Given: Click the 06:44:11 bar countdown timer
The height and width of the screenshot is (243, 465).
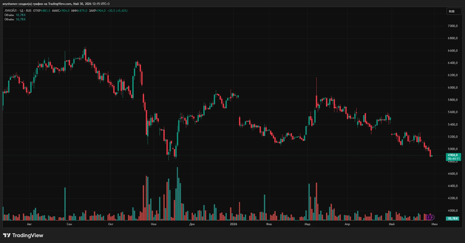Looking at the screenshot, I should pos(454,159).
